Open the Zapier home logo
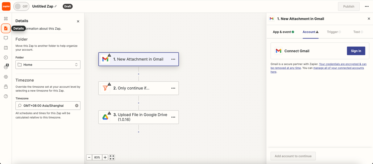373x164 pixels. pos(6,6)
